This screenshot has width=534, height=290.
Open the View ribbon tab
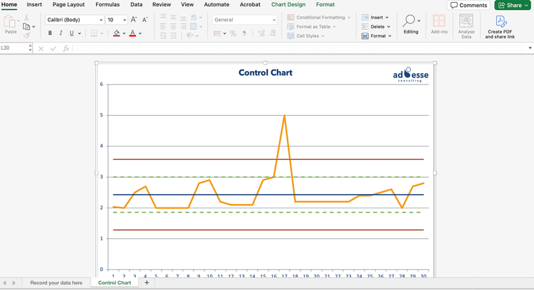click(187, 5)
